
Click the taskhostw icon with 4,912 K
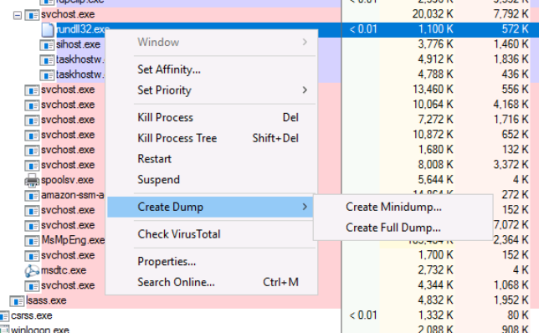point(47,59)
